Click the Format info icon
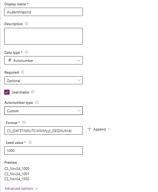 (x=24, y=123)
